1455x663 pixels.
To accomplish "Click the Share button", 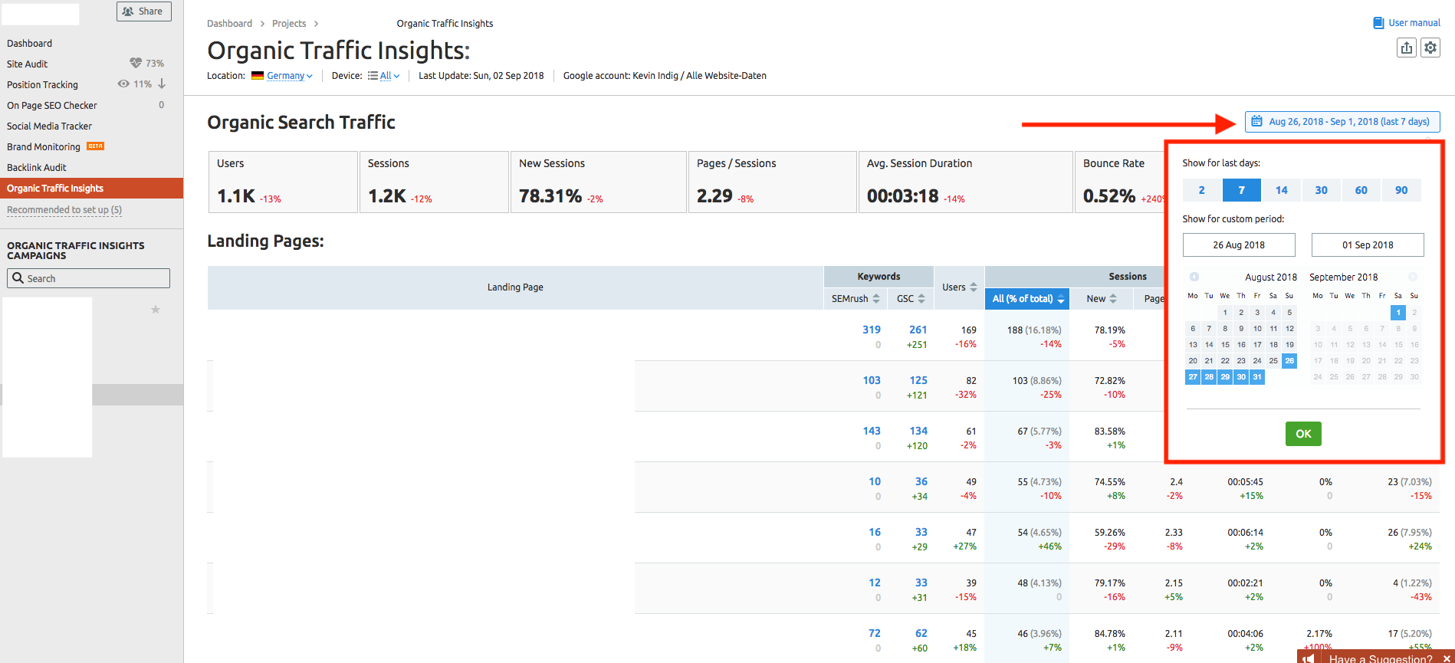I will [143, 11].
